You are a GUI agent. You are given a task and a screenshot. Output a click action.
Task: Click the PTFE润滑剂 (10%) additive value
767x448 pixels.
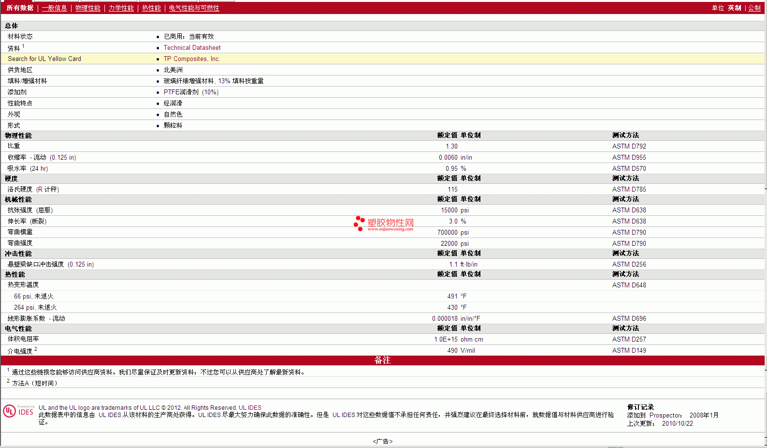pyautogui.click(x=191, y=92)
